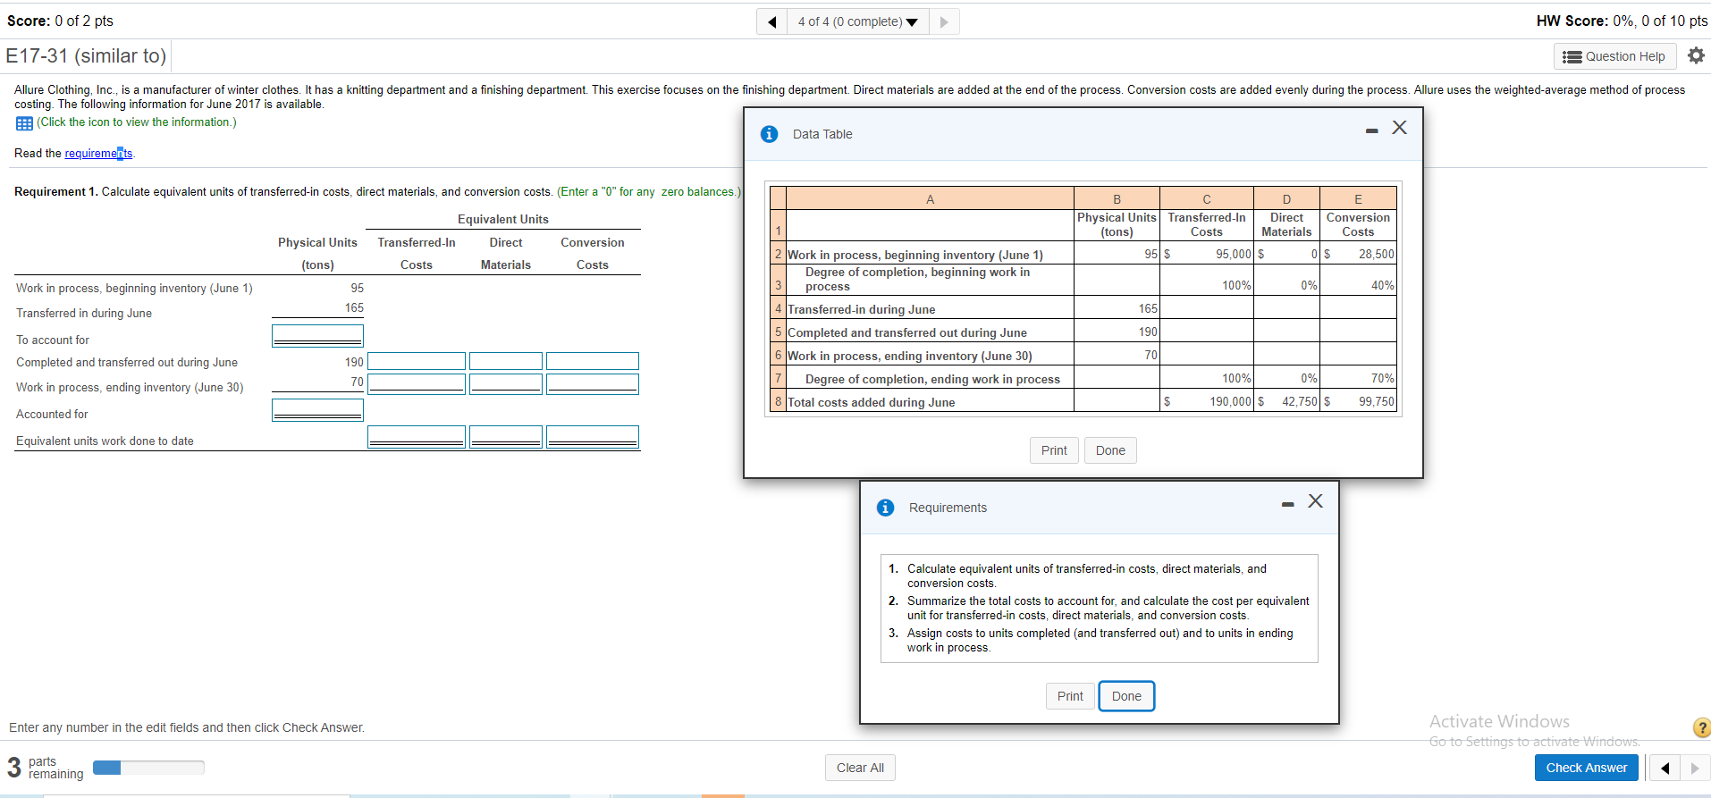This screenshot has width=1711, height=798.
Task: Click Direct Materials field for Equivalent units work done
Action: [506, 437]
